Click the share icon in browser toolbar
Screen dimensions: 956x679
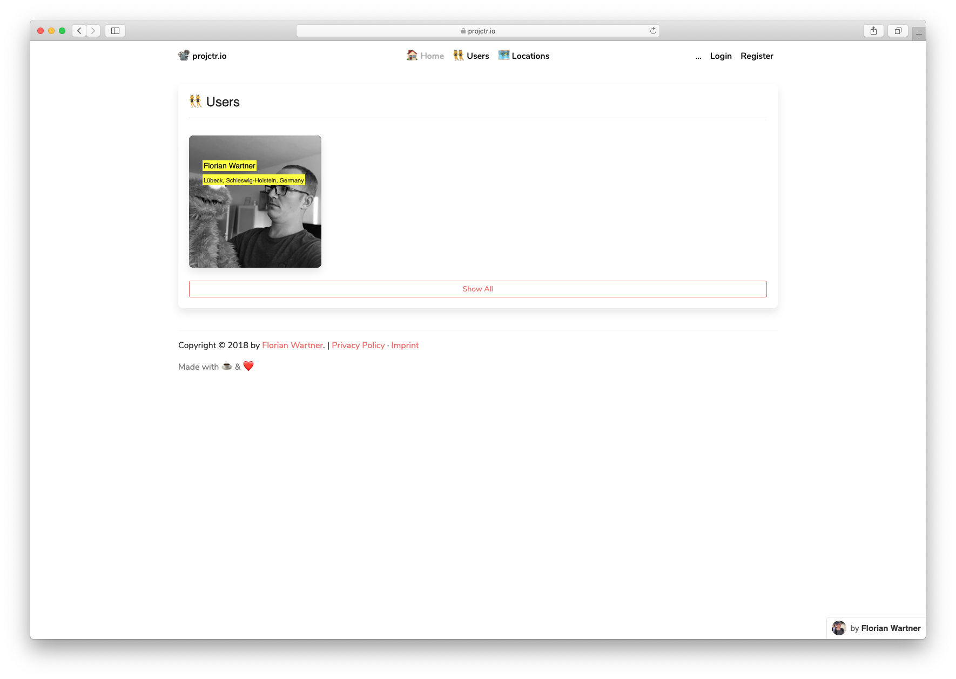pyautogui.click(x=873, y=31)
